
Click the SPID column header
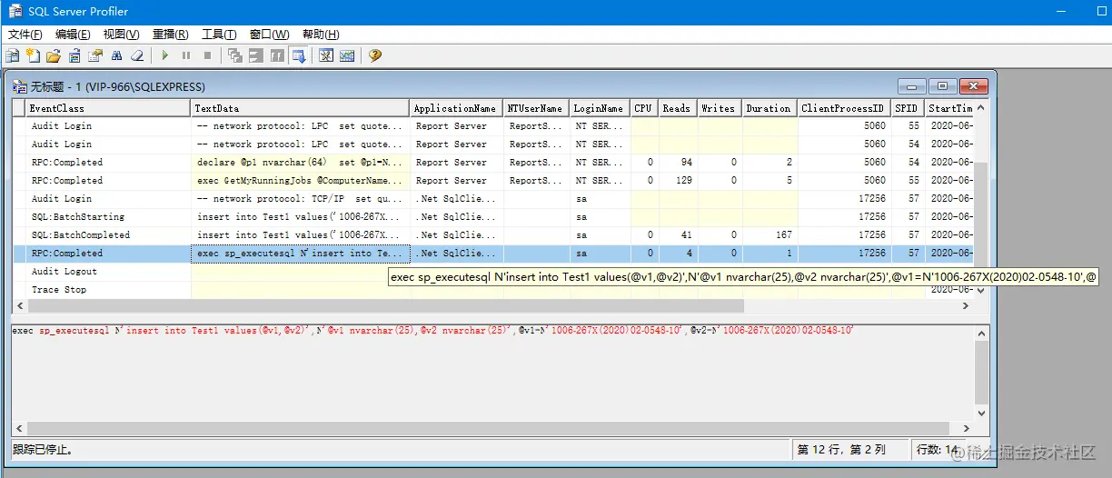[x=907, y=108]
